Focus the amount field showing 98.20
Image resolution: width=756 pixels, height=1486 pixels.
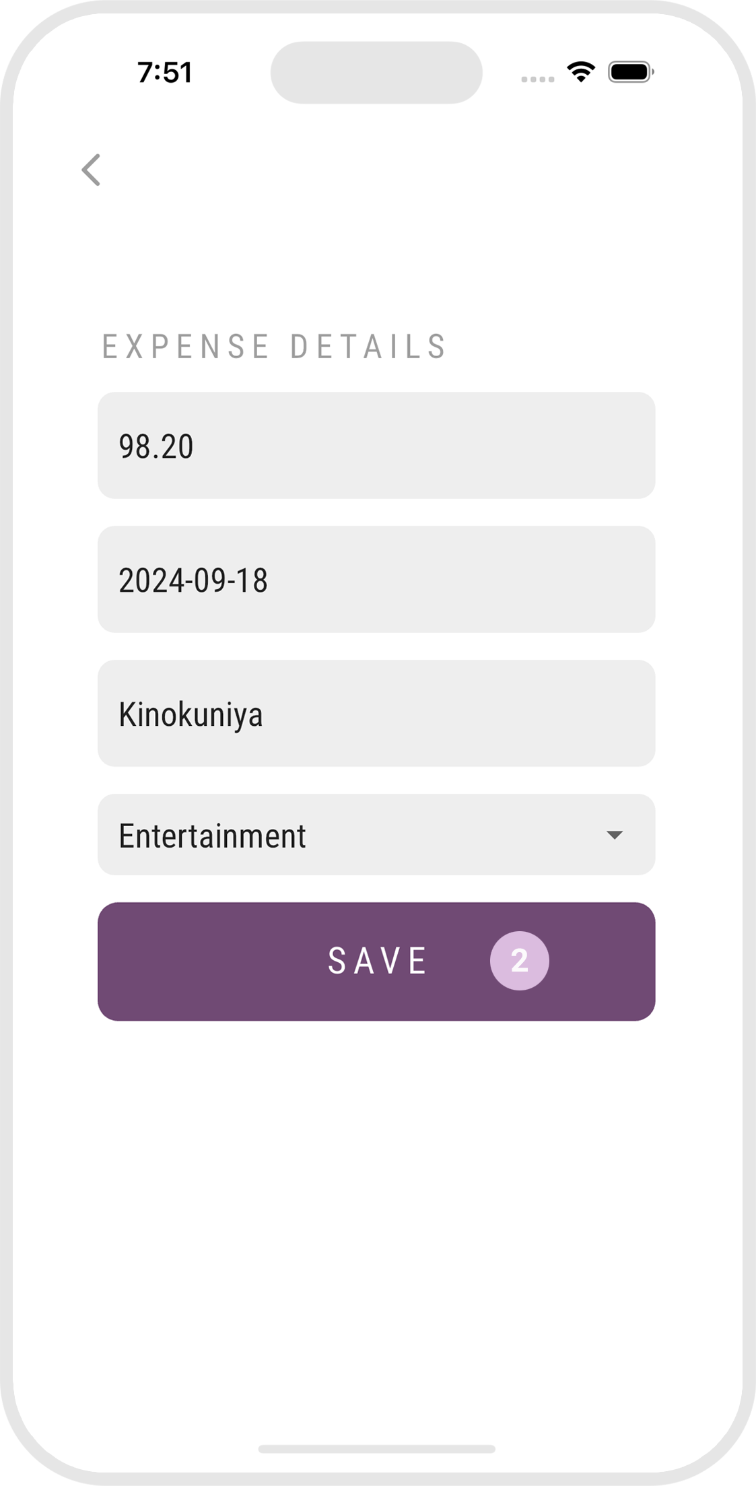coord(376,445)
